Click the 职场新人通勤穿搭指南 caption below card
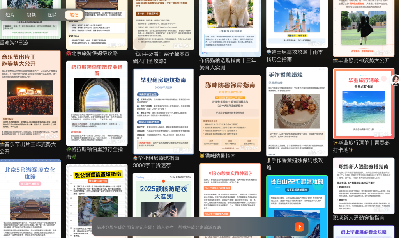The width and height of the screenshot is (399, 238). tap(358, 218)
